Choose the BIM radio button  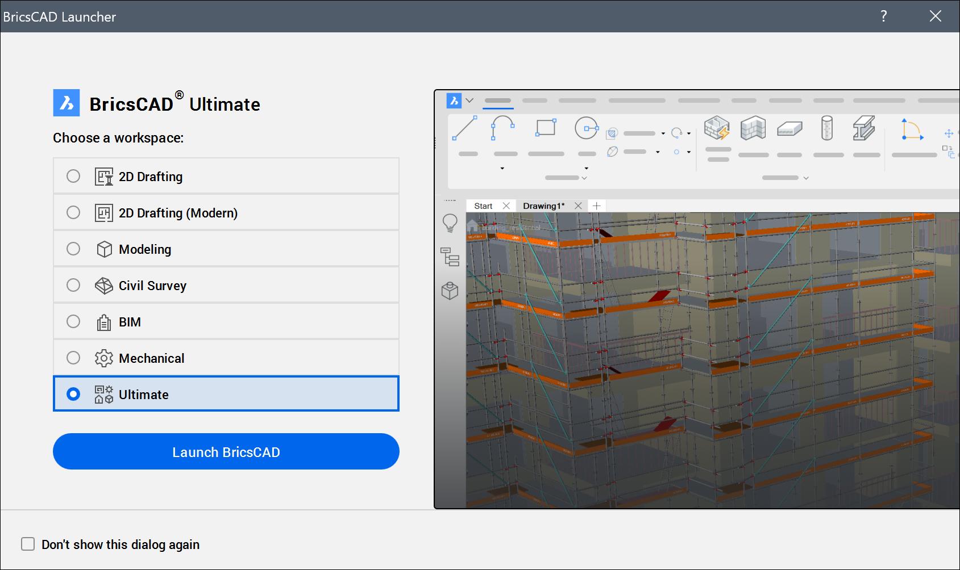pos(73,321)
